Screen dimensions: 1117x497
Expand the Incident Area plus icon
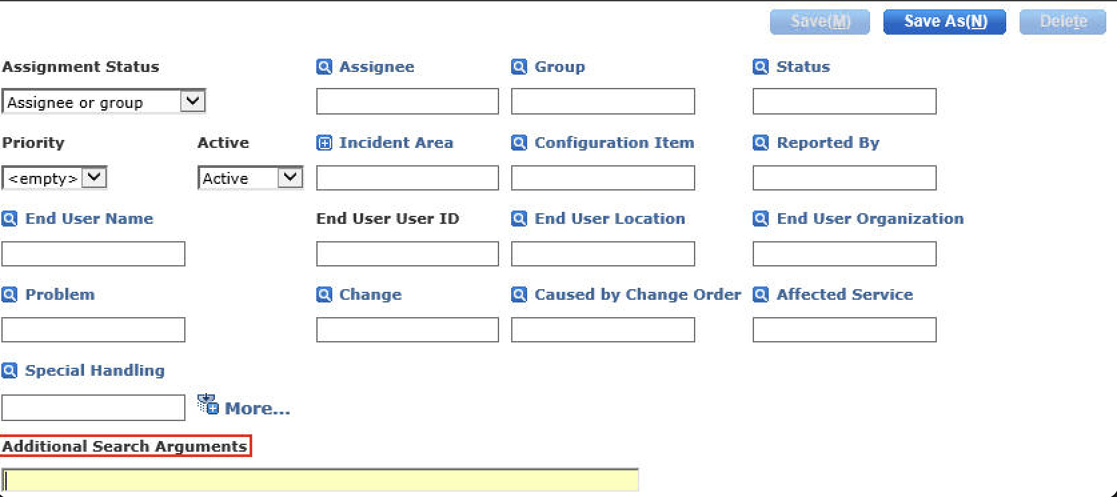point(324,143)
